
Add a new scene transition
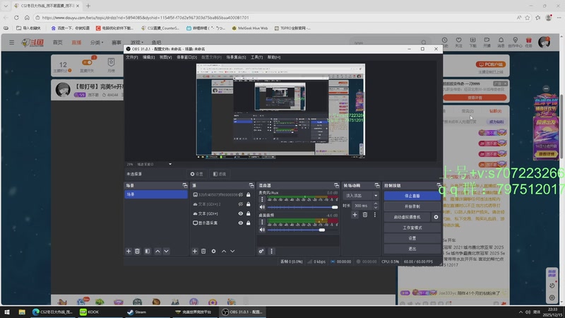tap(355, 215)
